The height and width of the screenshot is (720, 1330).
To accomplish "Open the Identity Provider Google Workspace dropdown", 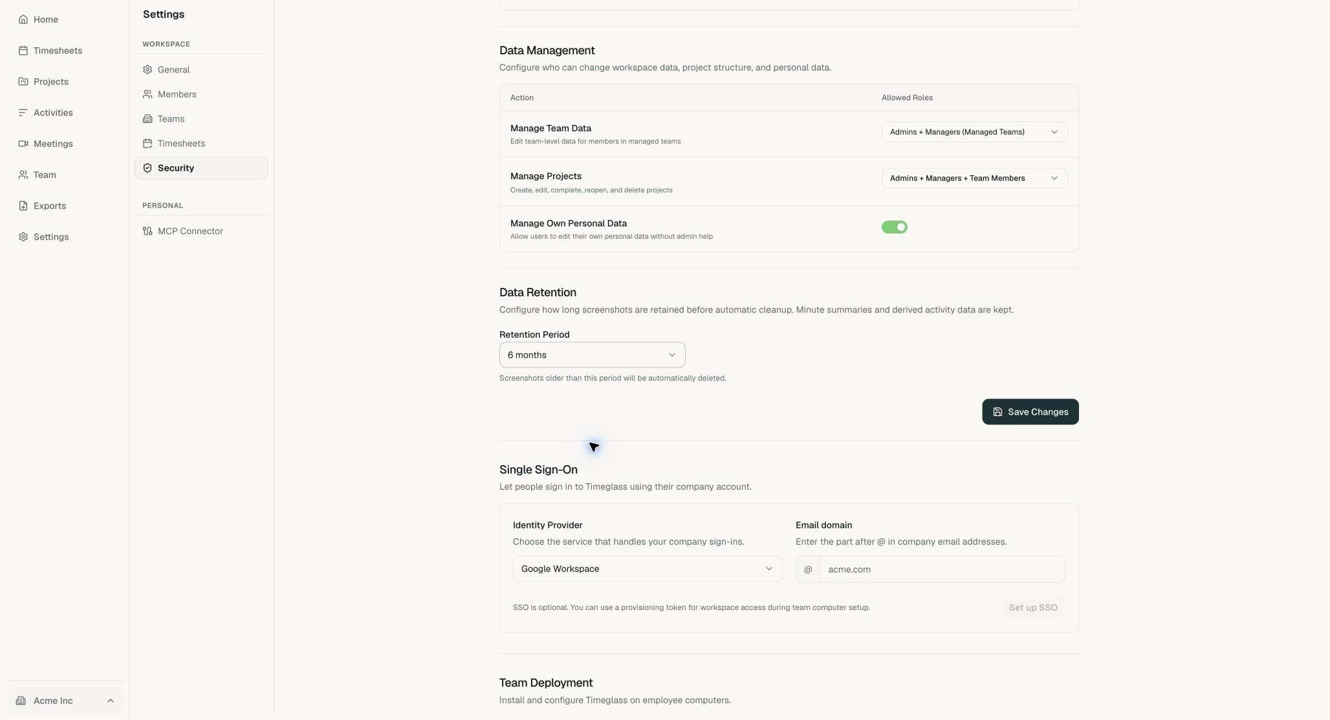I will pos(647,569).
